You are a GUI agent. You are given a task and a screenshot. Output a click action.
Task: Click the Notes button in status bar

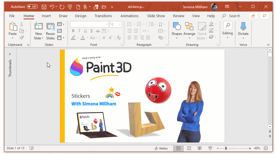coord(161,148)
